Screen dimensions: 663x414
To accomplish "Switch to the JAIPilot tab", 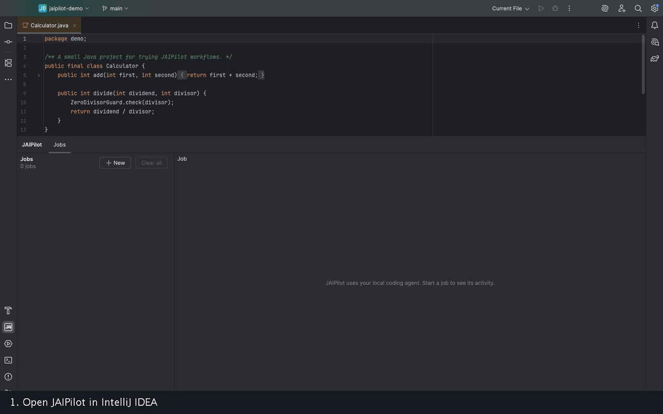I will 32,145.
